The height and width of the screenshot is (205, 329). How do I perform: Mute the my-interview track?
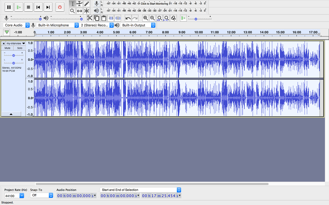(7, 48)
